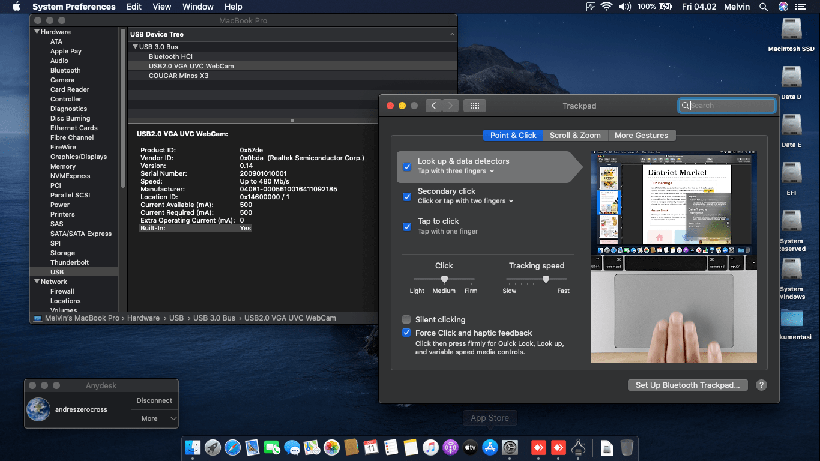This screenshot has height=461, width=820.
Task: Collapse the USB 3.0 Bus tree
Action: point(135,47)
